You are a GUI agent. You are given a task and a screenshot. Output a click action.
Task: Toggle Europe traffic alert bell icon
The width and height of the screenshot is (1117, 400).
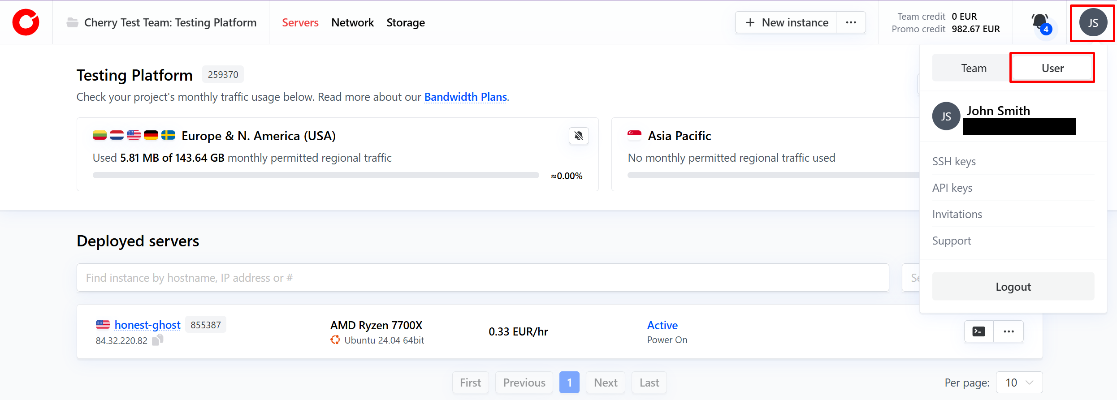[579, 136]
